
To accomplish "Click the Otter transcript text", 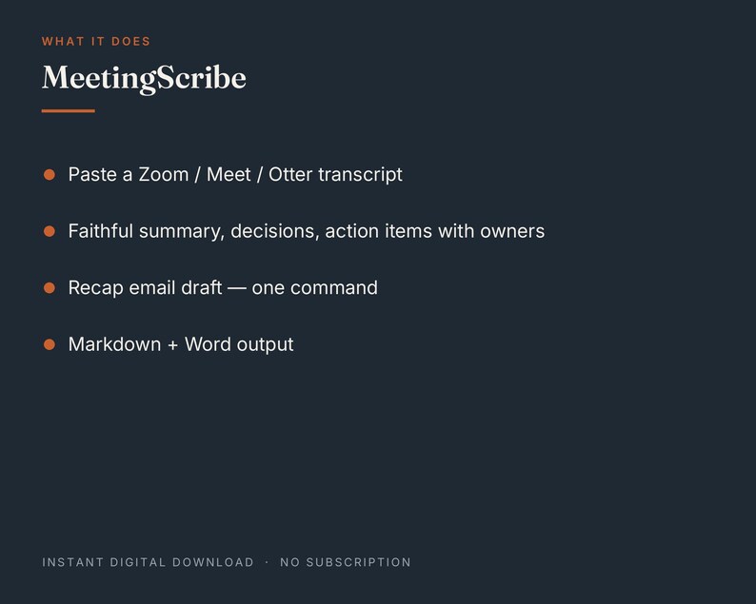I will click(335, 175).
